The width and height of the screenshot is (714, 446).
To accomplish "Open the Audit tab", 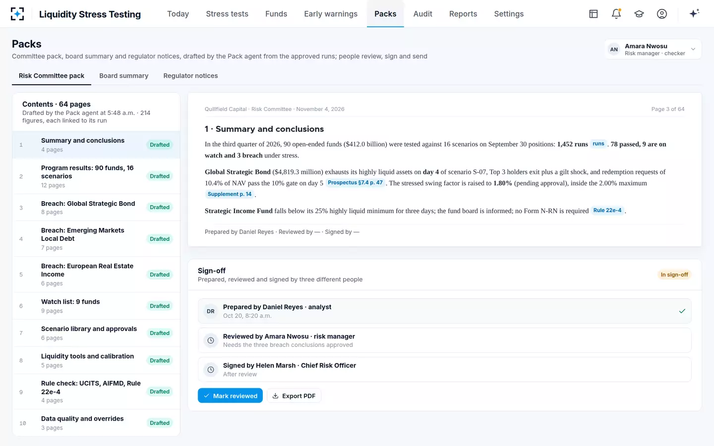I will click(423, 14).
